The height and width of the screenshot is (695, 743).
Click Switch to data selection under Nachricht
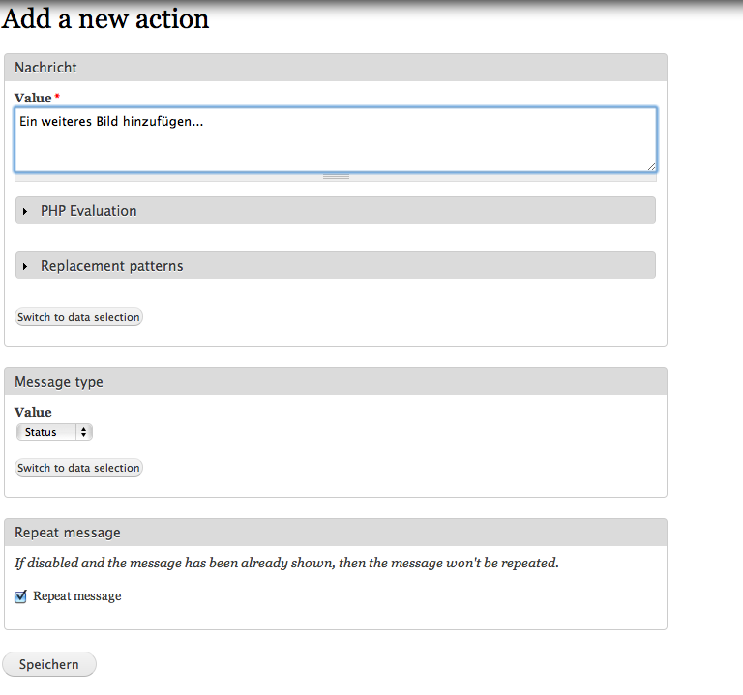pos(79,317)
